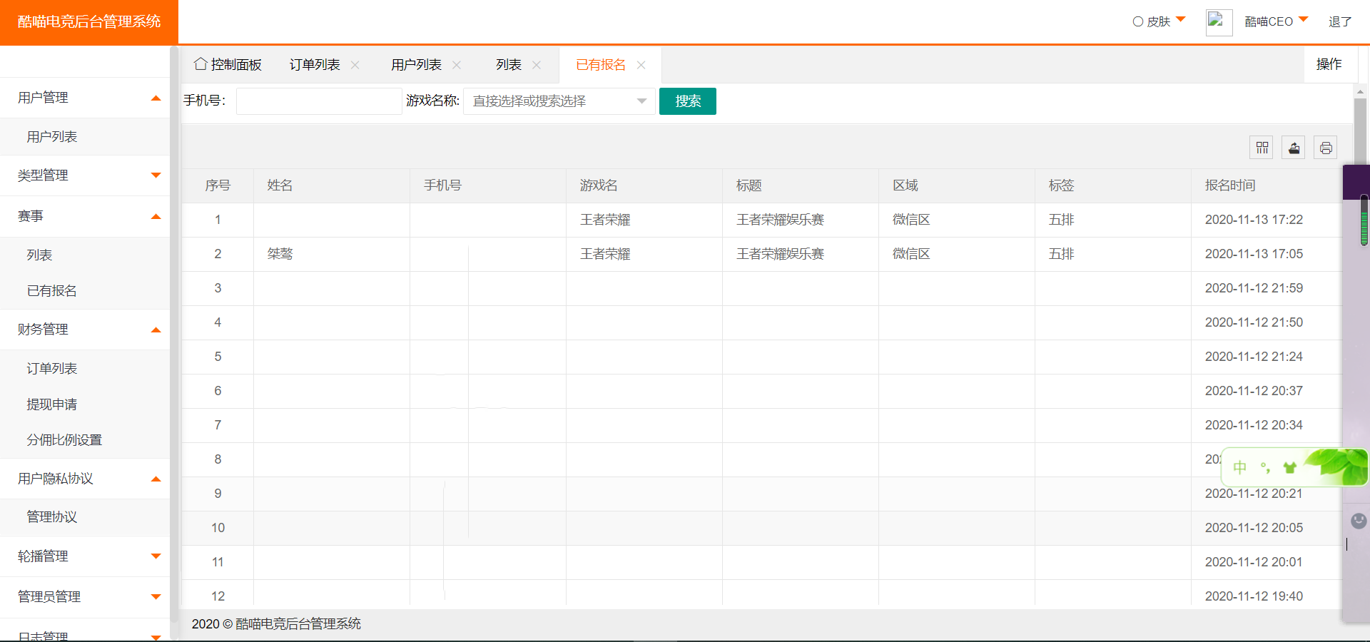Close the 订单列表 tab
This screenshot has width=1370, height=642.
(x=355, y=65)
